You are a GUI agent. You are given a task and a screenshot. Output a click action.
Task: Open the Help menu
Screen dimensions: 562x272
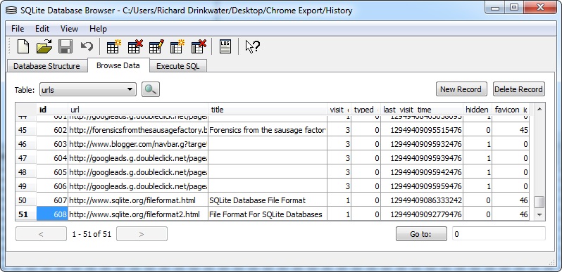coord(98,29)
